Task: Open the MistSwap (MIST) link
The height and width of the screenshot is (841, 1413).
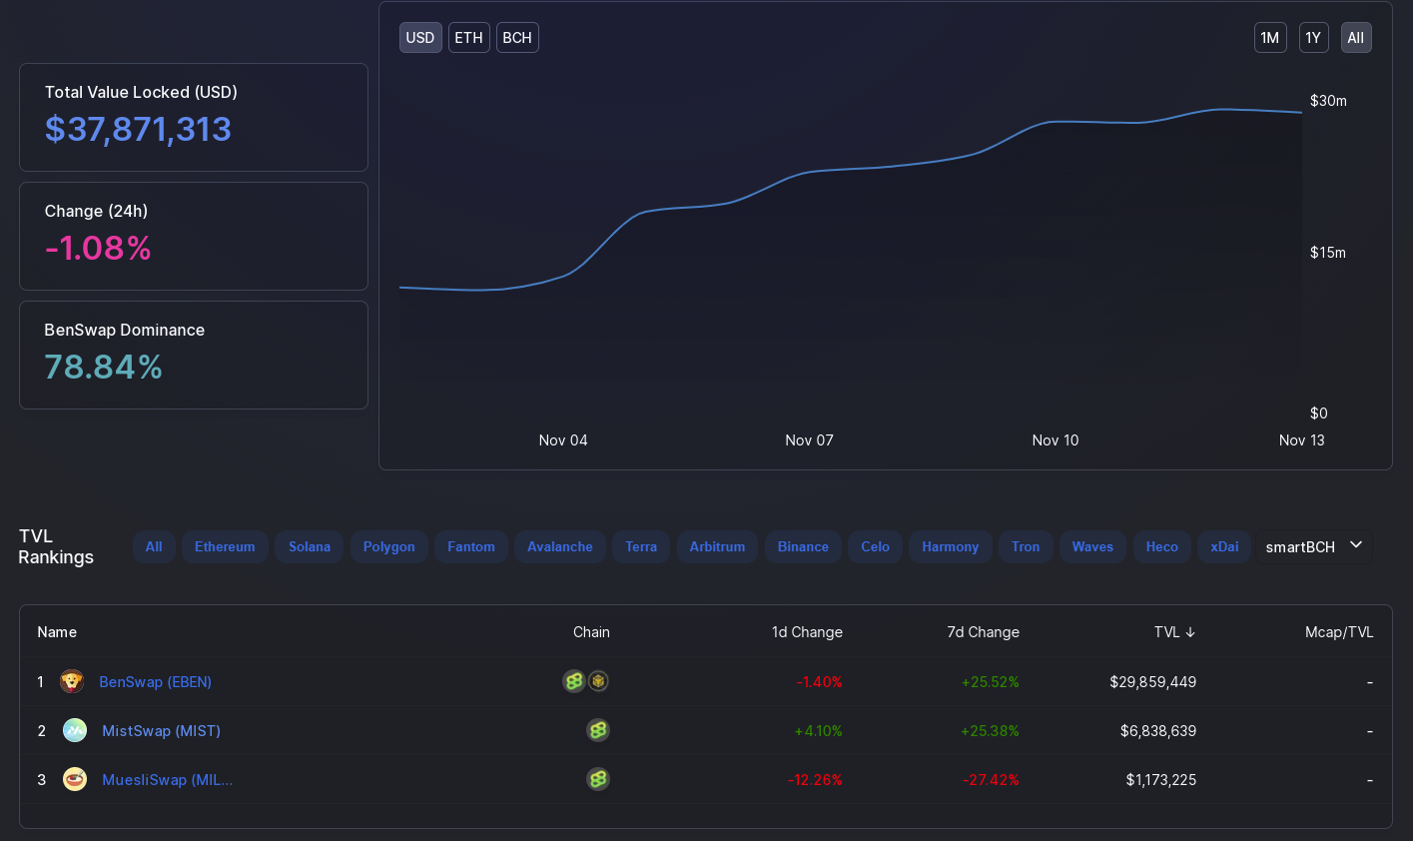Action: pyautogui.click(x=162, y=731)
